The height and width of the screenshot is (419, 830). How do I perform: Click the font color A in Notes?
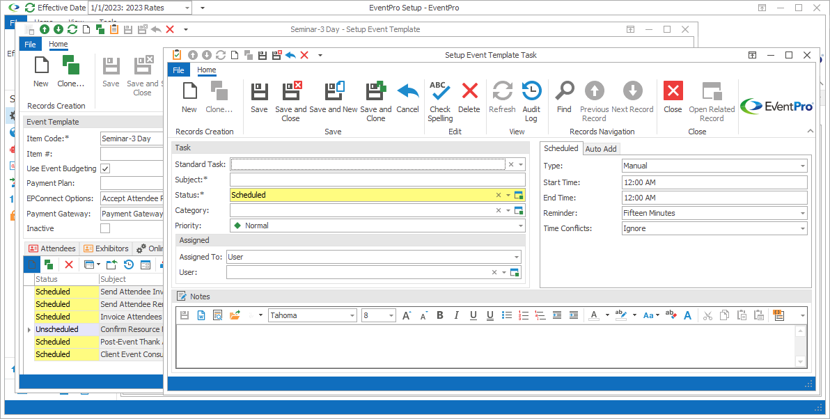click(595, 315)
